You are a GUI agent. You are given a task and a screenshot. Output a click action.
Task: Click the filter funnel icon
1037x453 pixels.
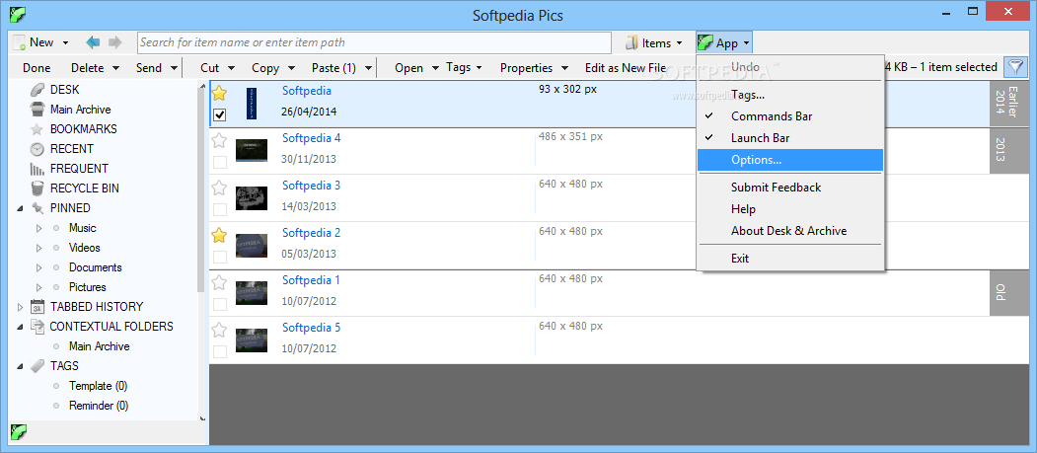[1014, 67]
